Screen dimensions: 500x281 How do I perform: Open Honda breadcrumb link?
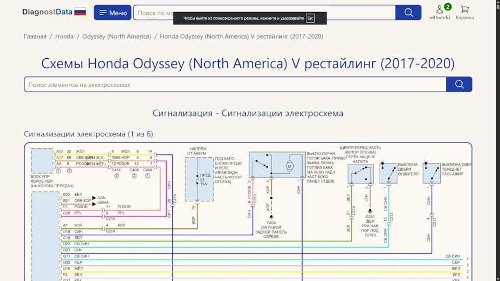click(x=65, y=36)
